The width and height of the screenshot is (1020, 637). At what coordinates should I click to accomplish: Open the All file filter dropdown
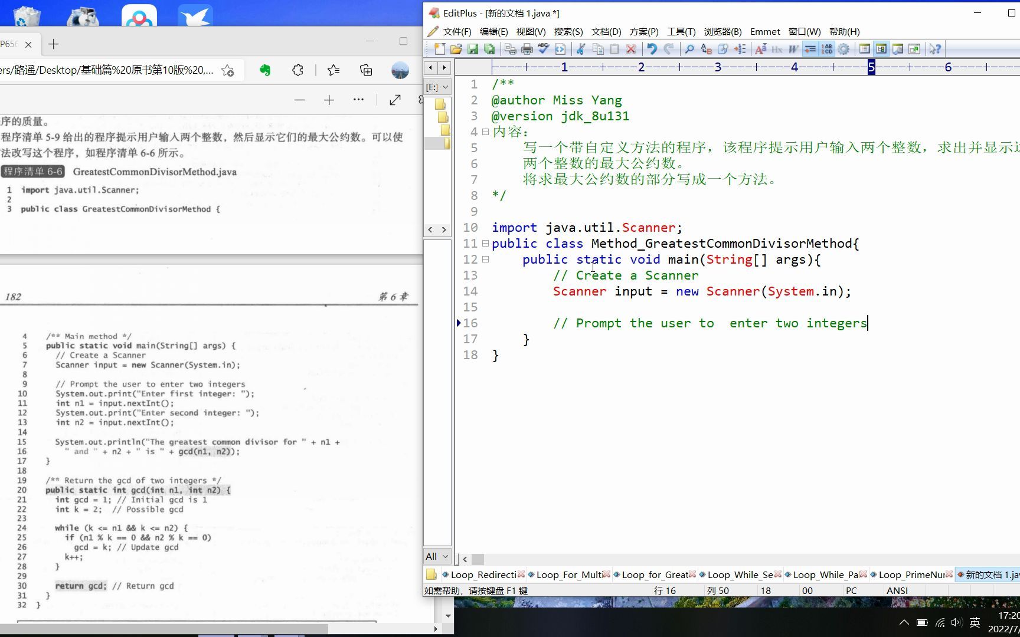(x=437, y=556)
